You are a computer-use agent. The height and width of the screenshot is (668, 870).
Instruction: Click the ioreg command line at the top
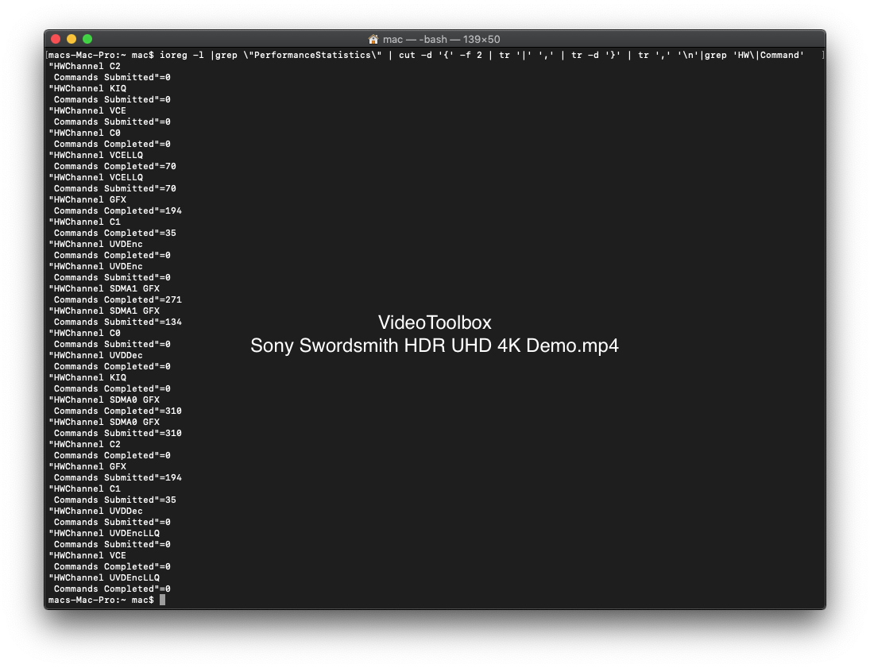(x=426, y=55)
